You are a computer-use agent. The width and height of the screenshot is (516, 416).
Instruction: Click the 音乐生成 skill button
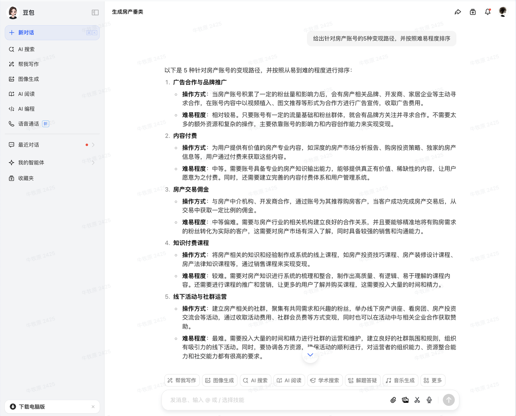400,380
